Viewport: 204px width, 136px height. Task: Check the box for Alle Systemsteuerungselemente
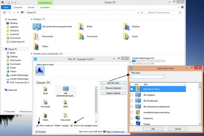tap(132, 106)
